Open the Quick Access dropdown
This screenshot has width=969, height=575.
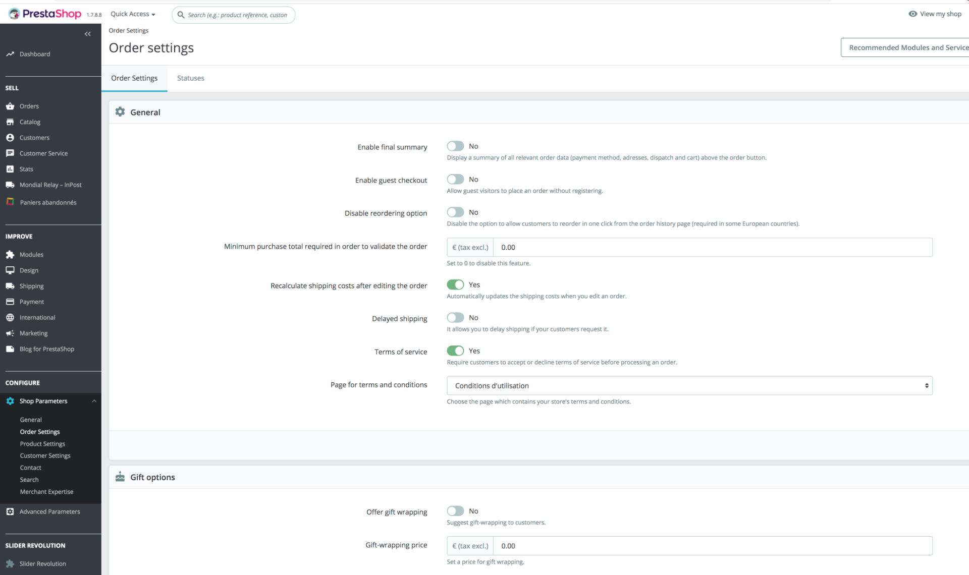133,14
